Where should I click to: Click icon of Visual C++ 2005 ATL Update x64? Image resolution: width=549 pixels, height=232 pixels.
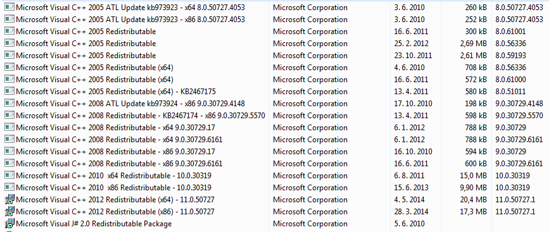tap(9, 8)
